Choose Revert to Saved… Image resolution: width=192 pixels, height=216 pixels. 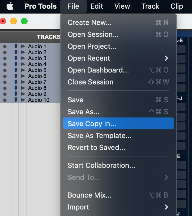[x=118, y=148]
